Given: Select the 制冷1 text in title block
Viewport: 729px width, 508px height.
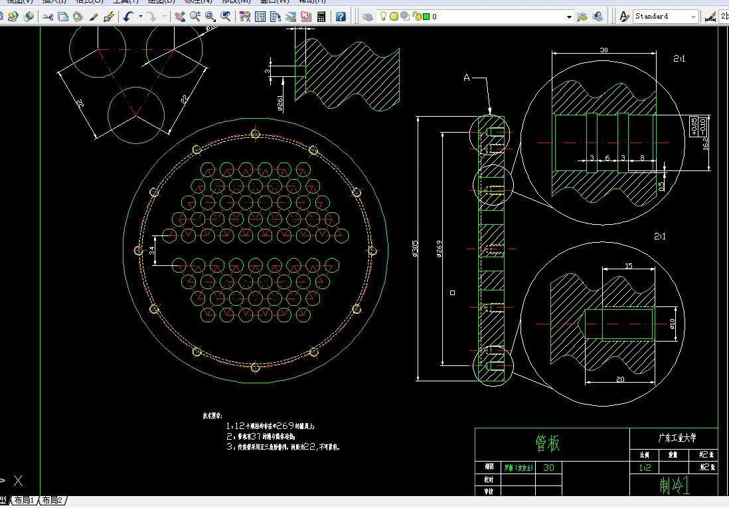Looking at the screenshot, I should click(675, 485).
